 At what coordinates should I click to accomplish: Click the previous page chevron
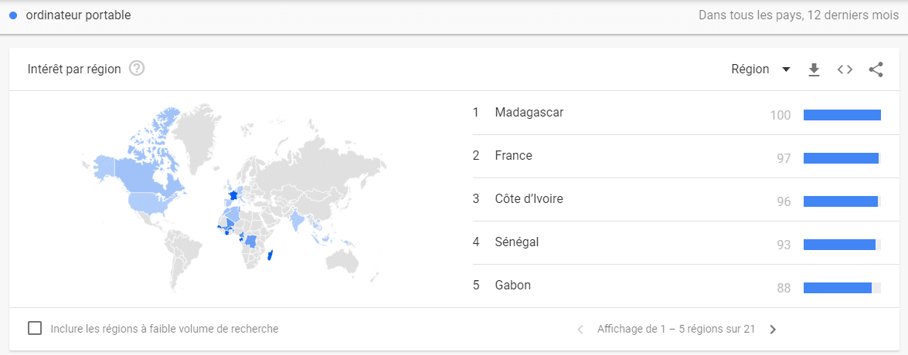point(580,330)
